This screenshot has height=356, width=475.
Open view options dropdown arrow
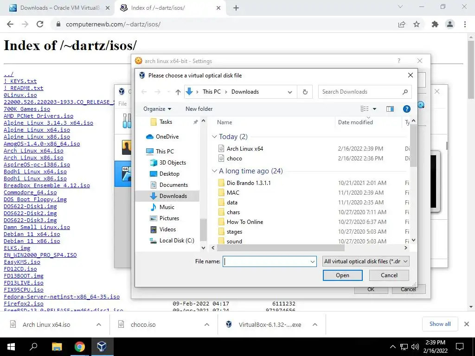(374, 109)
